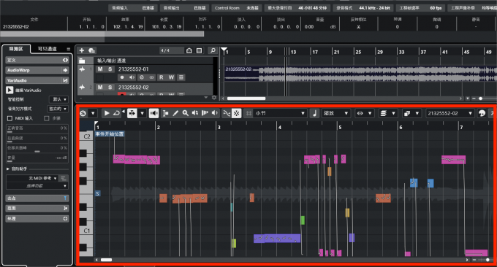Open the 音高对齐模式 dropdown
The height and width of the screenshot is (267, 497).
(58, 109)
